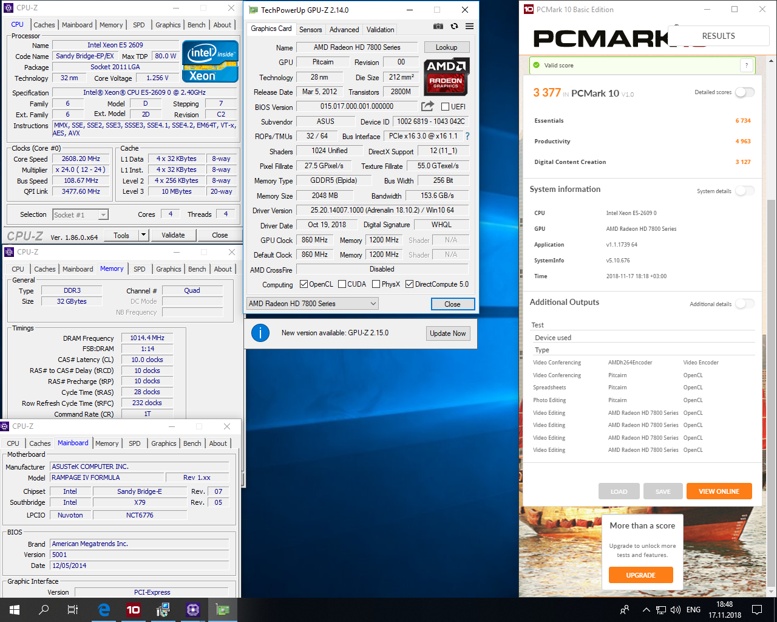Select About tab in CPU-Z Memory window
Screen dimensions: 777x622
pyautogui.click(x=223, y=269)
